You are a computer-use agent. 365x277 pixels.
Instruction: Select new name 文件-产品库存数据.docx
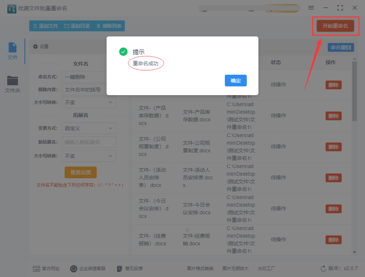pyautogui.click(x=197, y=116)
